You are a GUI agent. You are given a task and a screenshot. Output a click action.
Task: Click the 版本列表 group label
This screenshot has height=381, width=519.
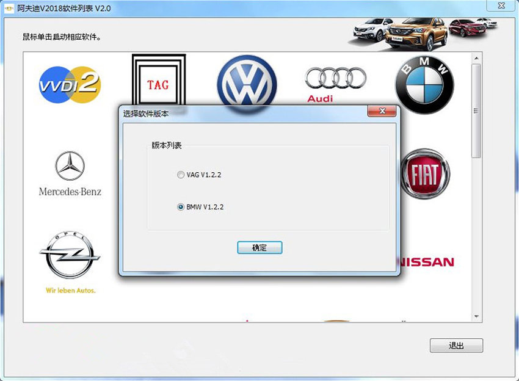click(167, 145)
